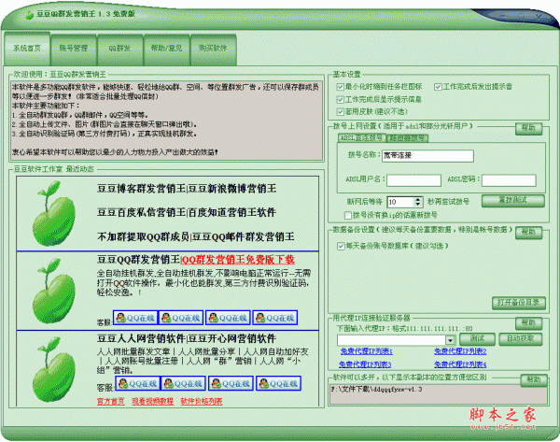The height and width of the screenshot is (442, 560).
Task: Click fourth QQ在线 icon under 人人网营销软件
Action: [278, 383]
